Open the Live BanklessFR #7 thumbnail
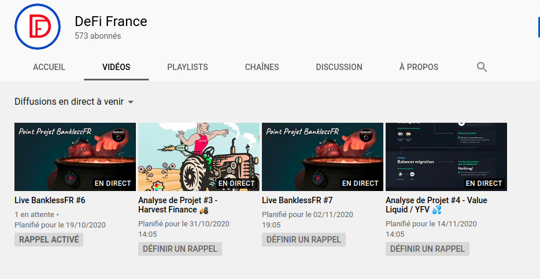The width and height of the screenshot is (540, 279). click(x=323, y=157)
